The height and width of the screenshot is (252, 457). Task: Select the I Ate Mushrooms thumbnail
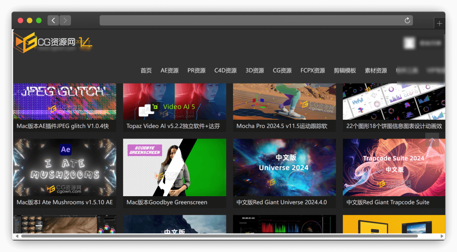pyautogui.click(x=65, y=167)
